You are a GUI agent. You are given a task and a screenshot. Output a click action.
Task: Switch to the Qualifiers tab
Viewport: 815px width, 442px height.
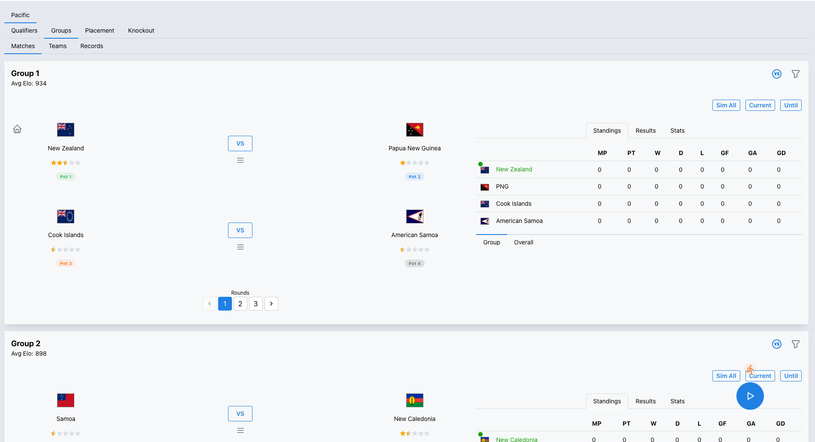click(x=24, y=30)
